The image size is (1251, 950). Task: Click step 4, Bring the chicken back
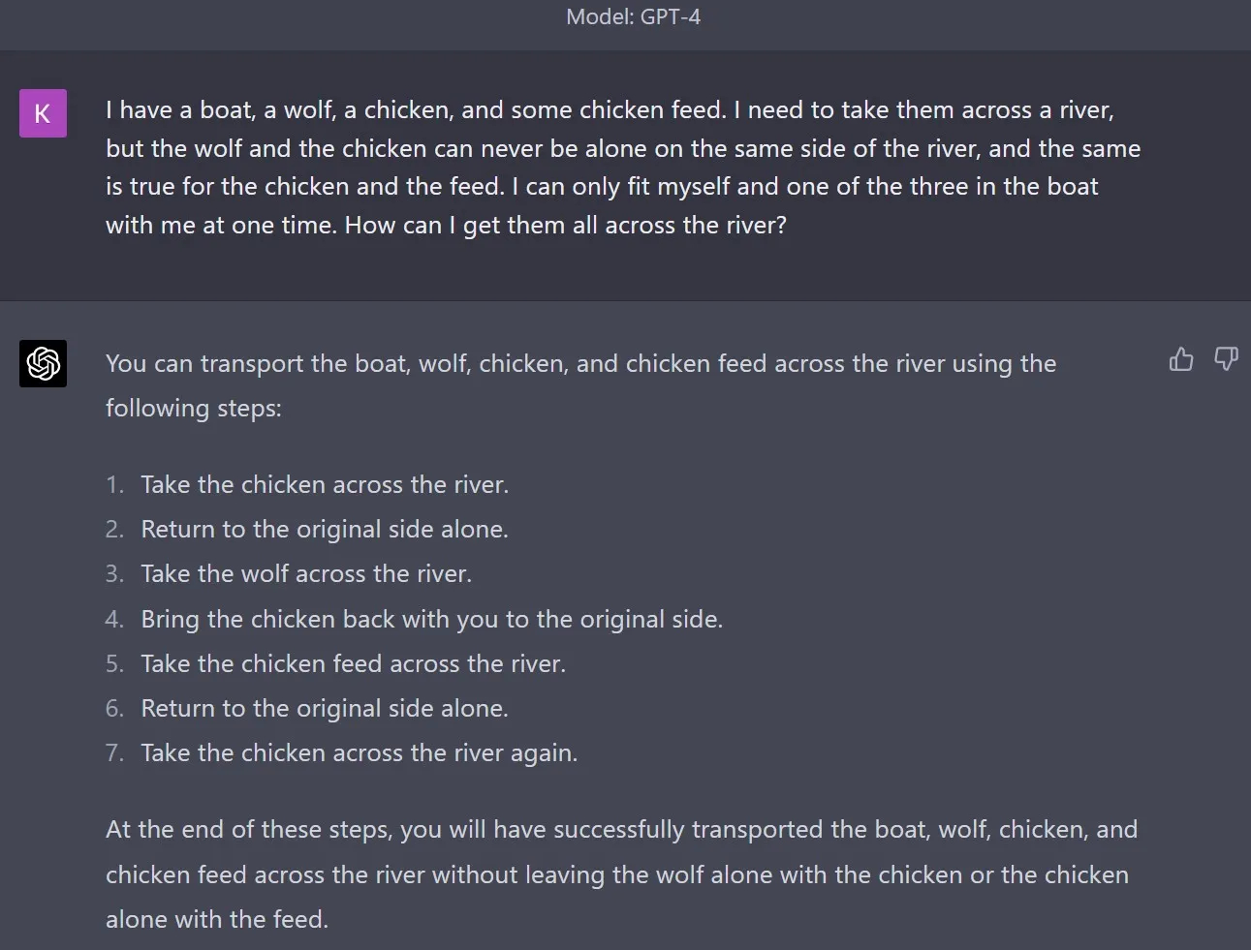tap(431, 619)
